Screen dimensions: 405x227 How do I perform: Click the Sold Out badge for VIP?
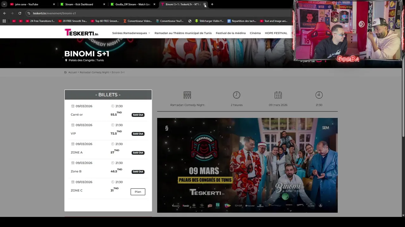click(138, 134)
